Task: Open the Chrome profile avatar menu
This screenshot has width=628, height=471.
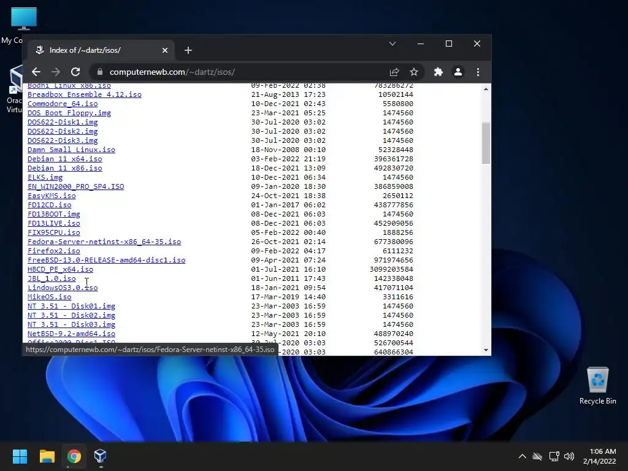Action: pos(458,72)
